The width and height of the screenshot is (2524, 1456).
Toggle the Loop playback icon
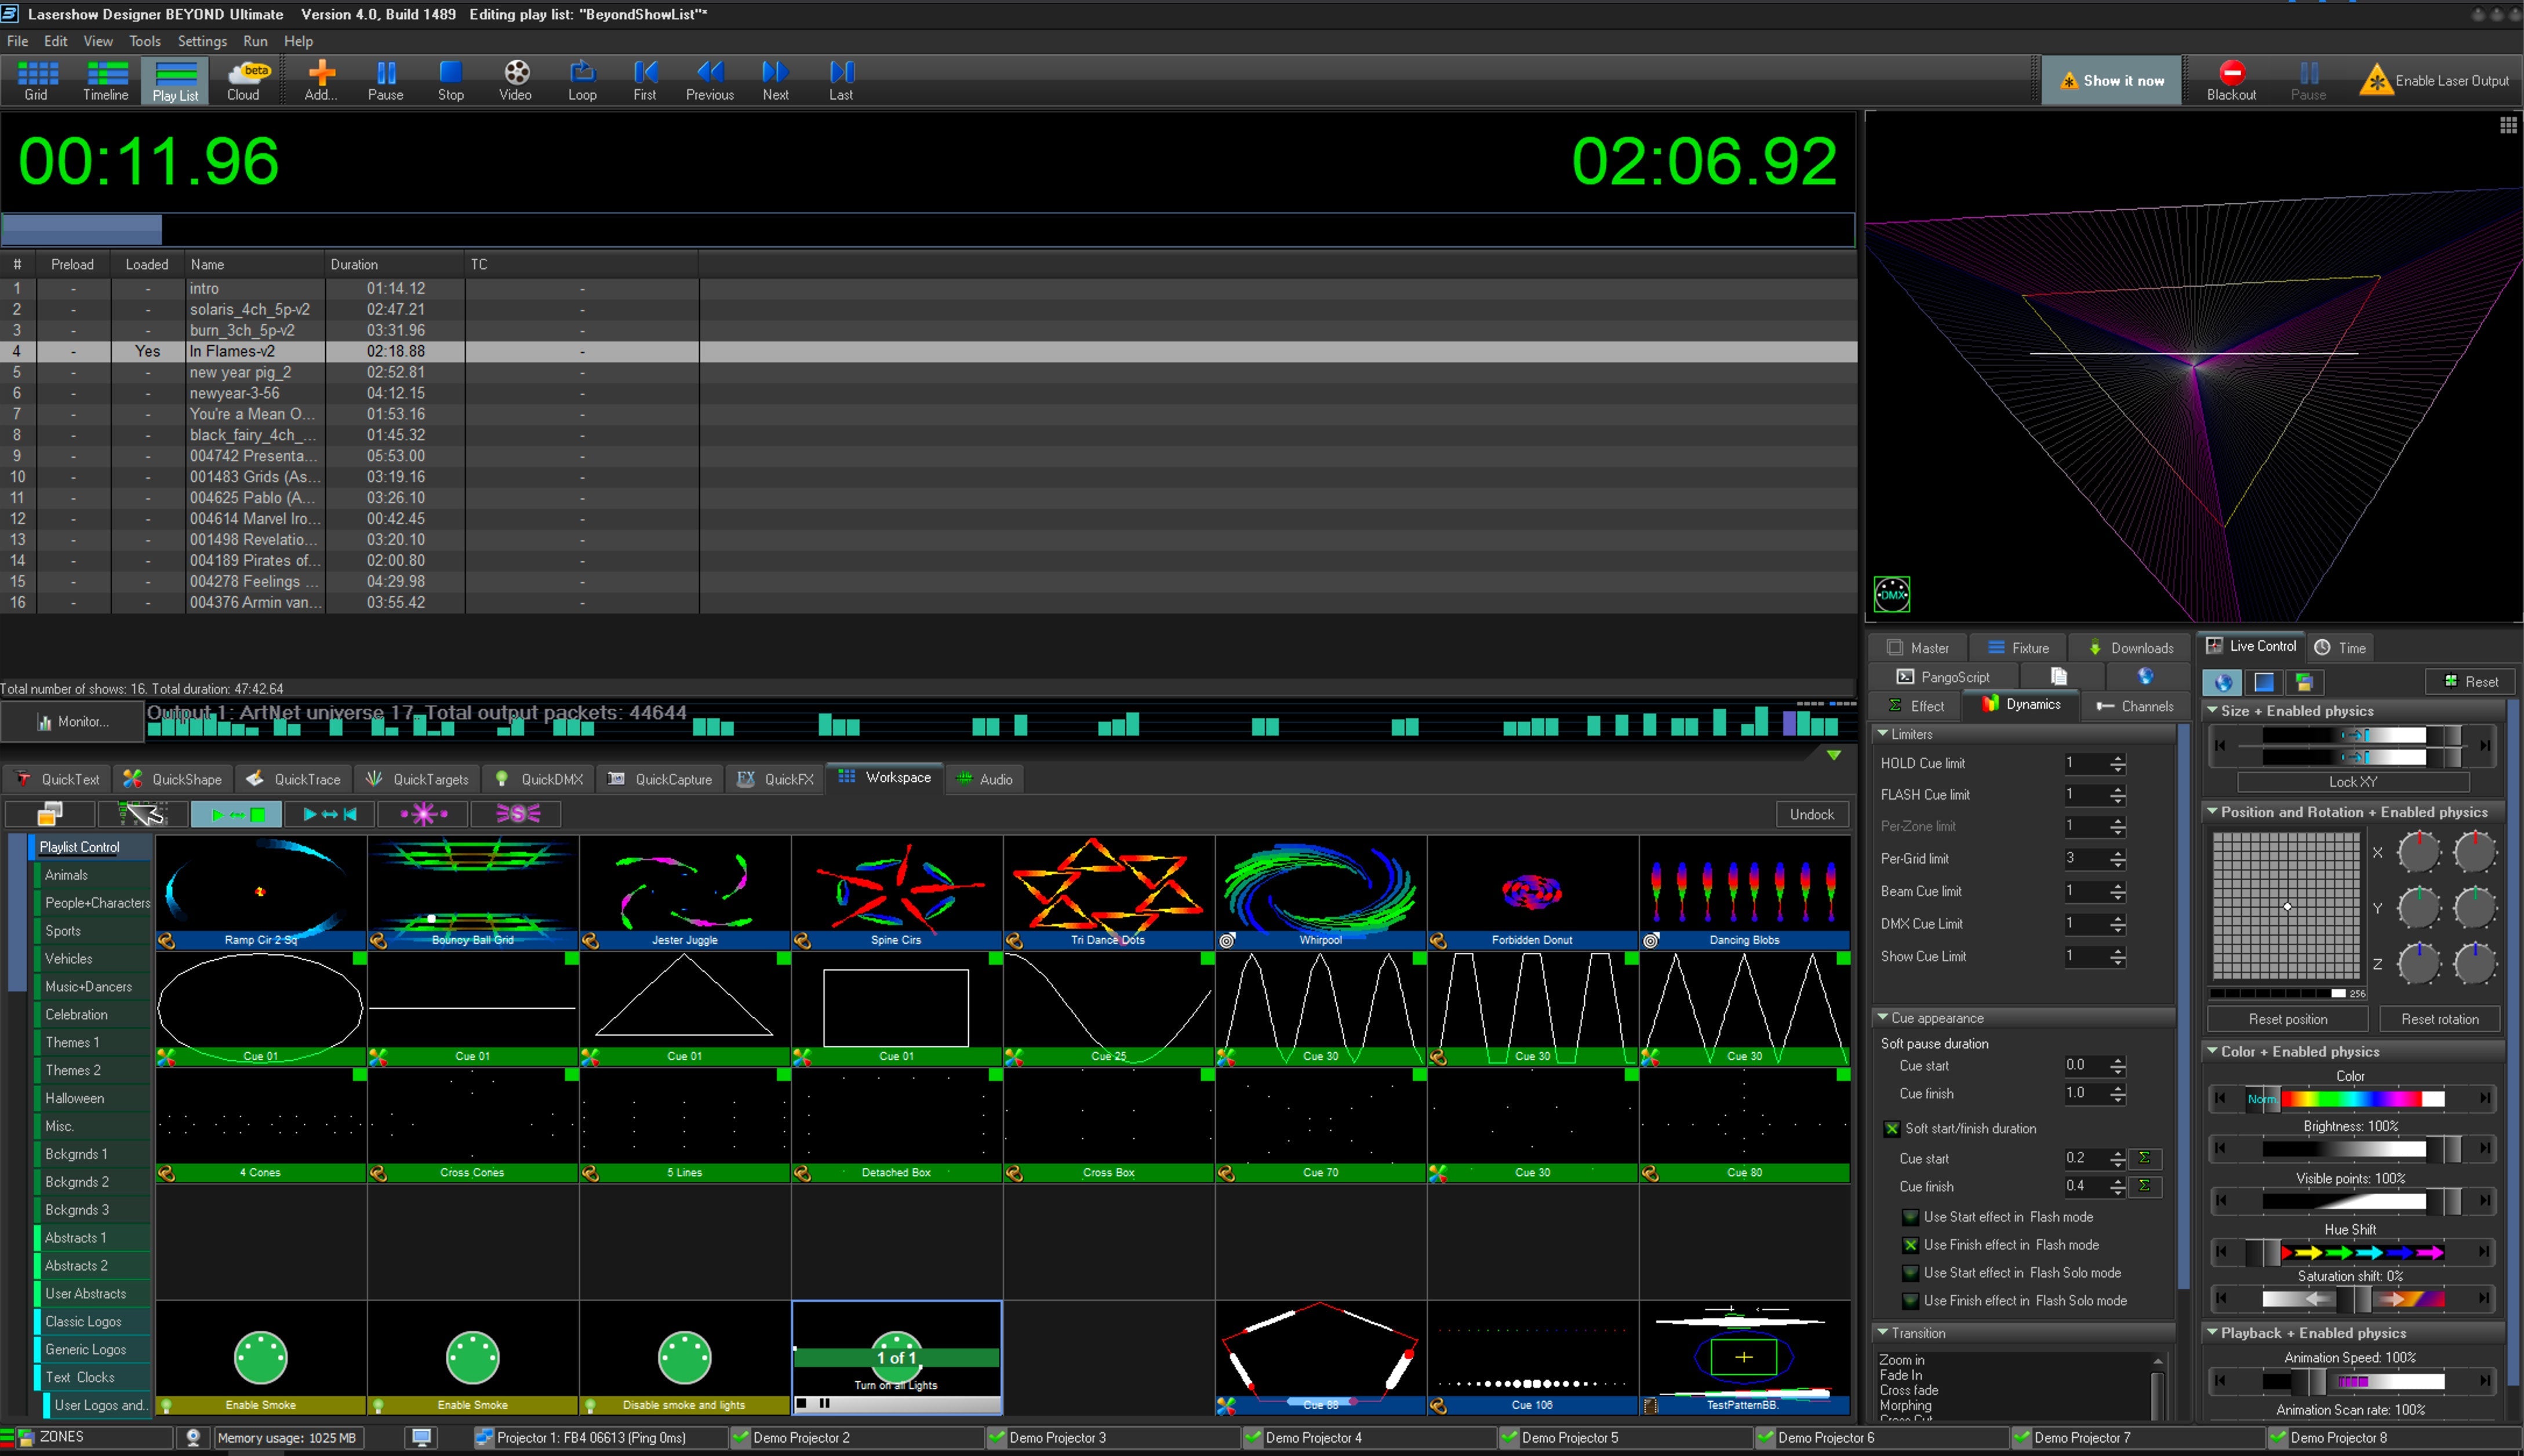click(x=582, y=72)
